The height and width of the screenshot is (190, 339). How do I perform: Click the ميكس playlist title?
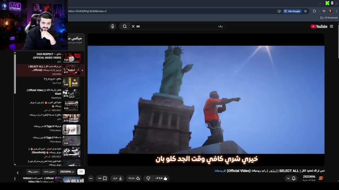point(75,38)
